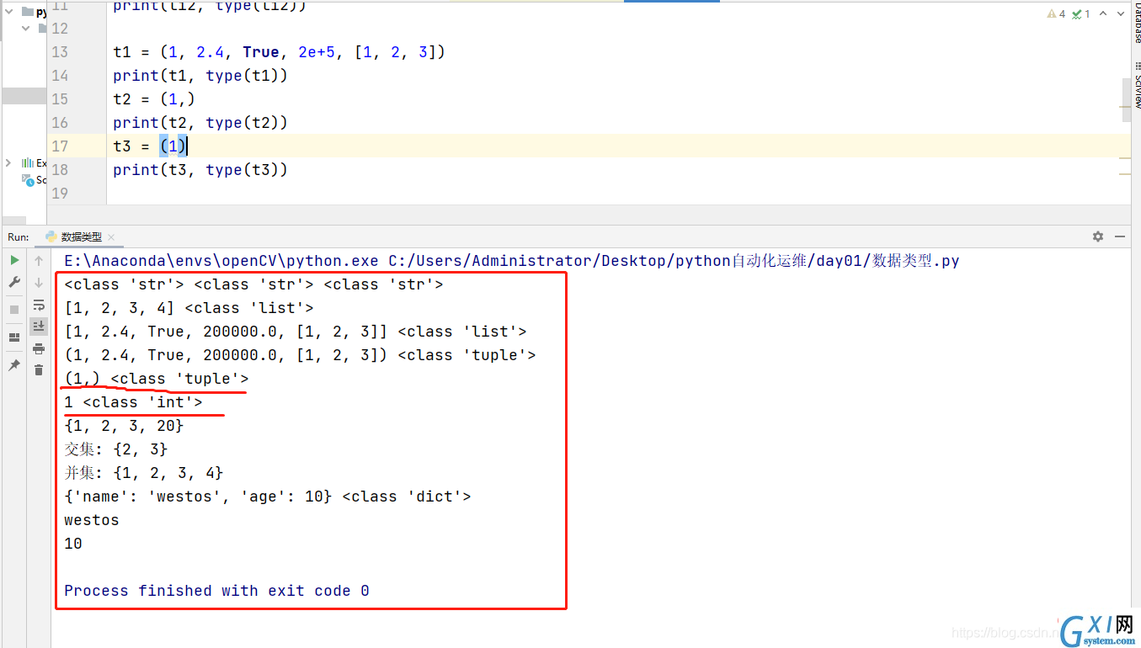1141x648 pixels.
Task: Hide the Run tool window
Action: coord(1120,237)
